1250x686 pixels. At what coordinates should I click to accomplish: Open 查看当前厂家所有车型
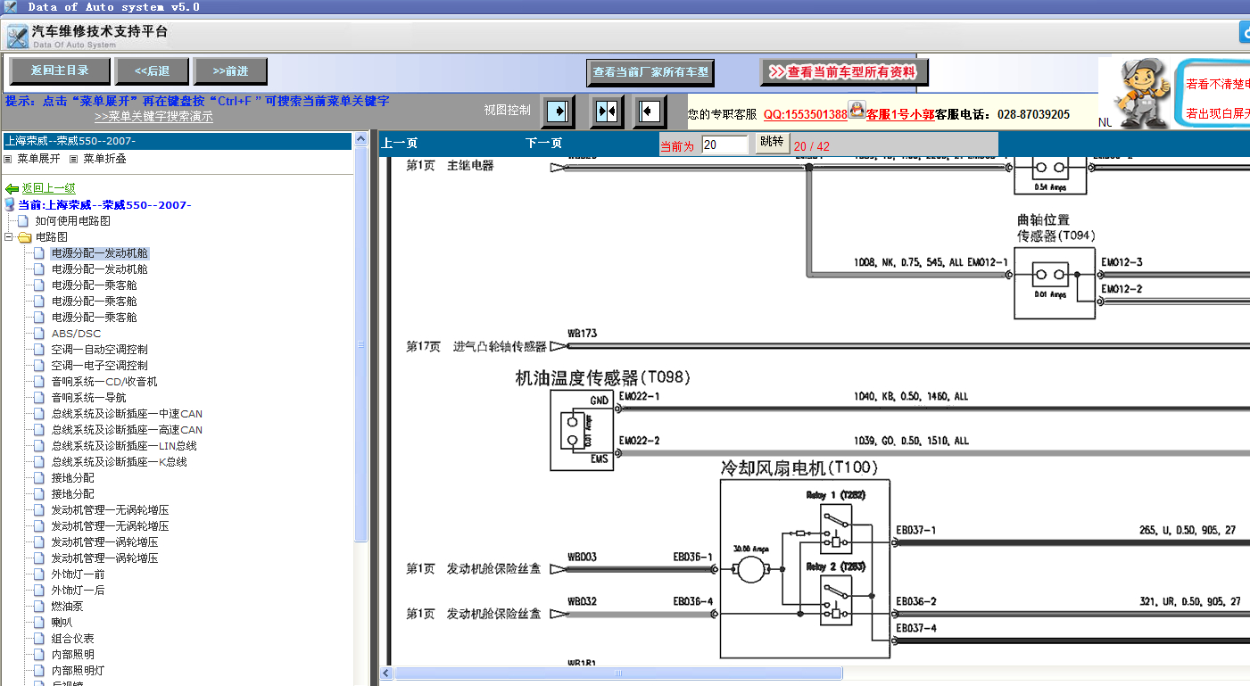click(650, 72)
